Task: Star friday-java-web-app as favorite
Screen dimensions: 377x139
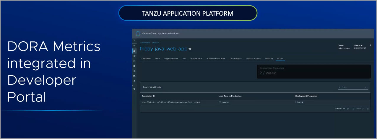Action: click(x=190, y=49)
